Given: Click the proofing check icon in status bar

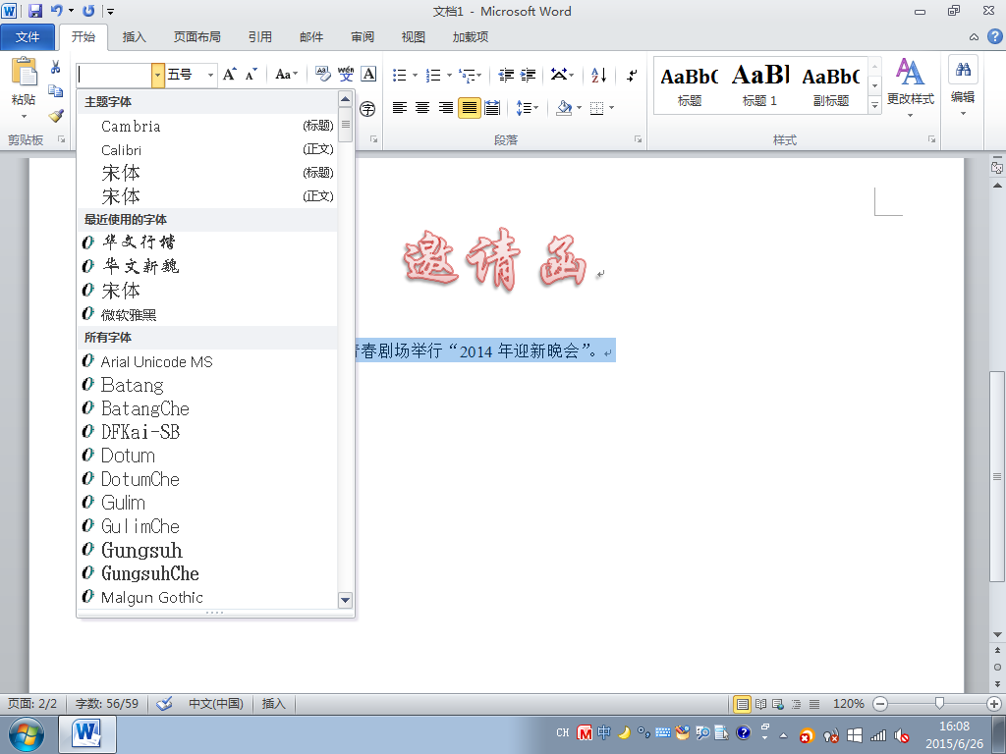Looking at the screenshot, I should pyautogui.click(x=165, y=703).
